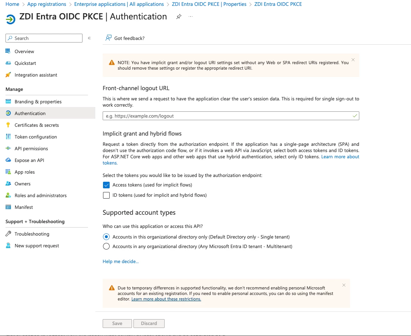
Task: Dismiss the redirect URI note banner
Action: point(353,60)
